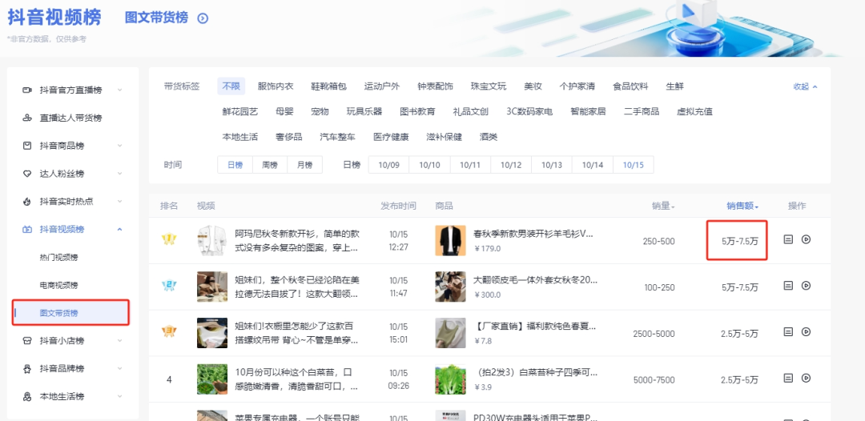This screenshot has height=421, width=865.
Task: Select date 10/13 daily ranking
Action: tap(552, 165)
